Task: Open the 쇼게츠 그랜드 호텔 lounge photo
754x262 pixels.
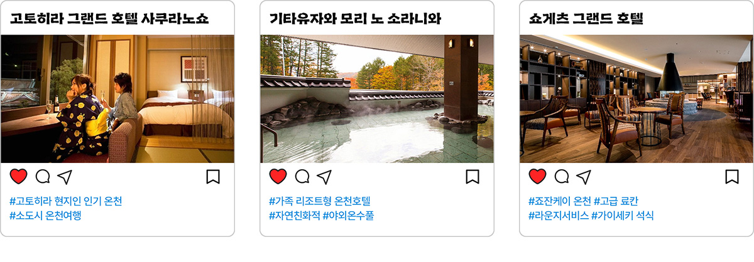Action: [x=636, y=99]
